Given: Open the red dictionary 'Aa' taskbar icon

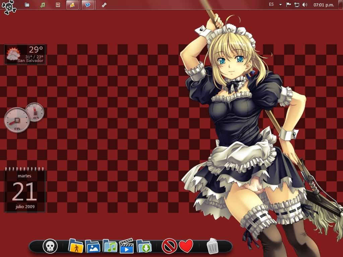Looking at the screenshot, I should (58, 5).
